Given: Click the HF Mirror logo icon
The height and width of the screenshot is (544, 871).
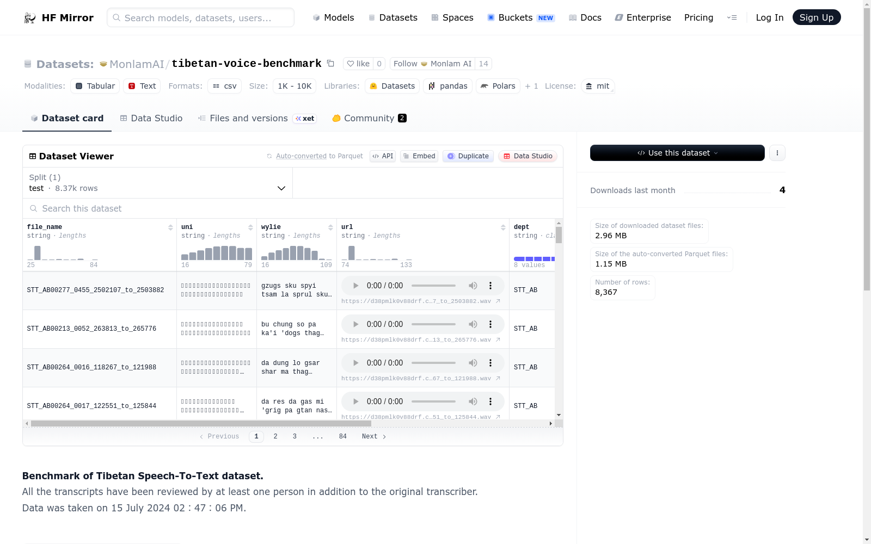Looking at the screenshot, I should pyautogui.click(x=30, y=18).
